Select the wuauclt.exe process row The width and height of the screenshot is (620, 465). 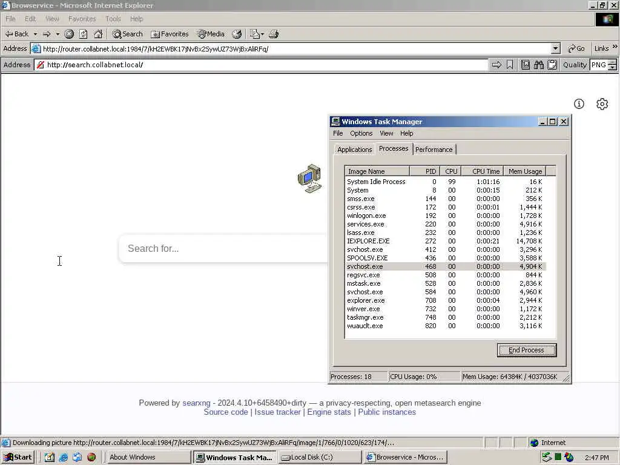[x=445, y=326]
